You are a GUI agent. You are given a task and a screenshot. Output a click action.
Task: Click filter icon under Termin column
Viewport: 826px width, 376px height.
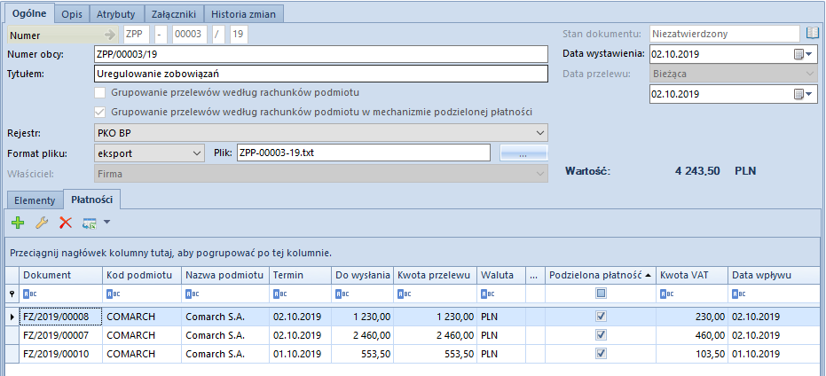279,294
